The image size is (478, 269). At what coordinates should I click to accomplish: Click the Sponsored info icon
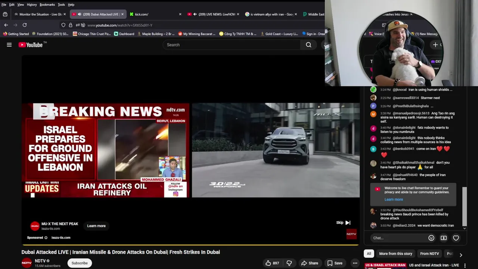tap(46, 238)
